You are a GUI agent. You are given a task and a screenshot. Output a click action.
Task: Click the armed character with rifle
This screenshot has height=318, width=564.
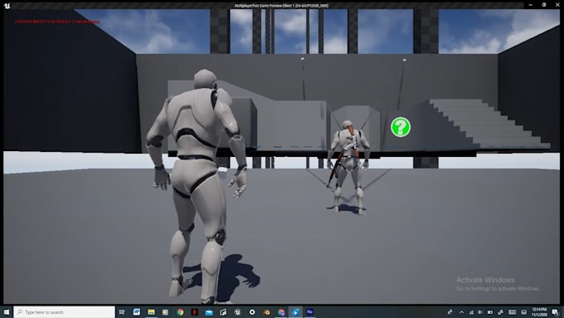(x=348, y=168)
